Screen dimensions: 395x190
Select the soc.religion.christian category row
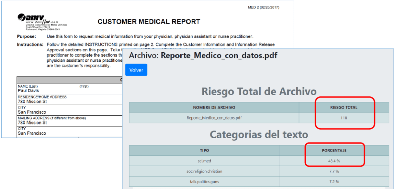pyautogui.click(x=204, y=171)
